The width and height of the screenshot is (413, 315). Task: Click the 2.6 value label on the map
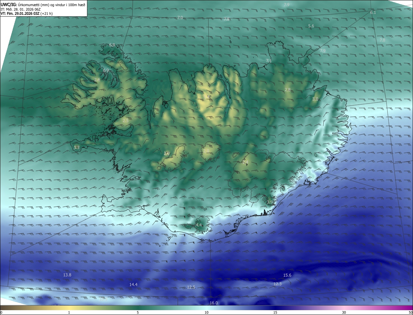pos(97,80)
